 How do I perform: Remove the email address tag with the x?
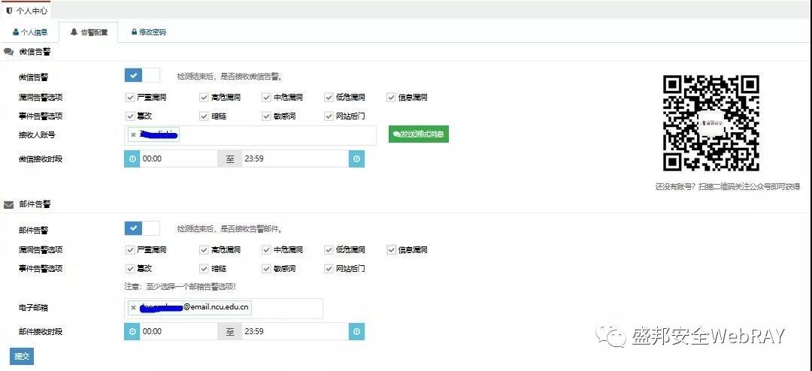pyautogui.click(x=133, y=307)
